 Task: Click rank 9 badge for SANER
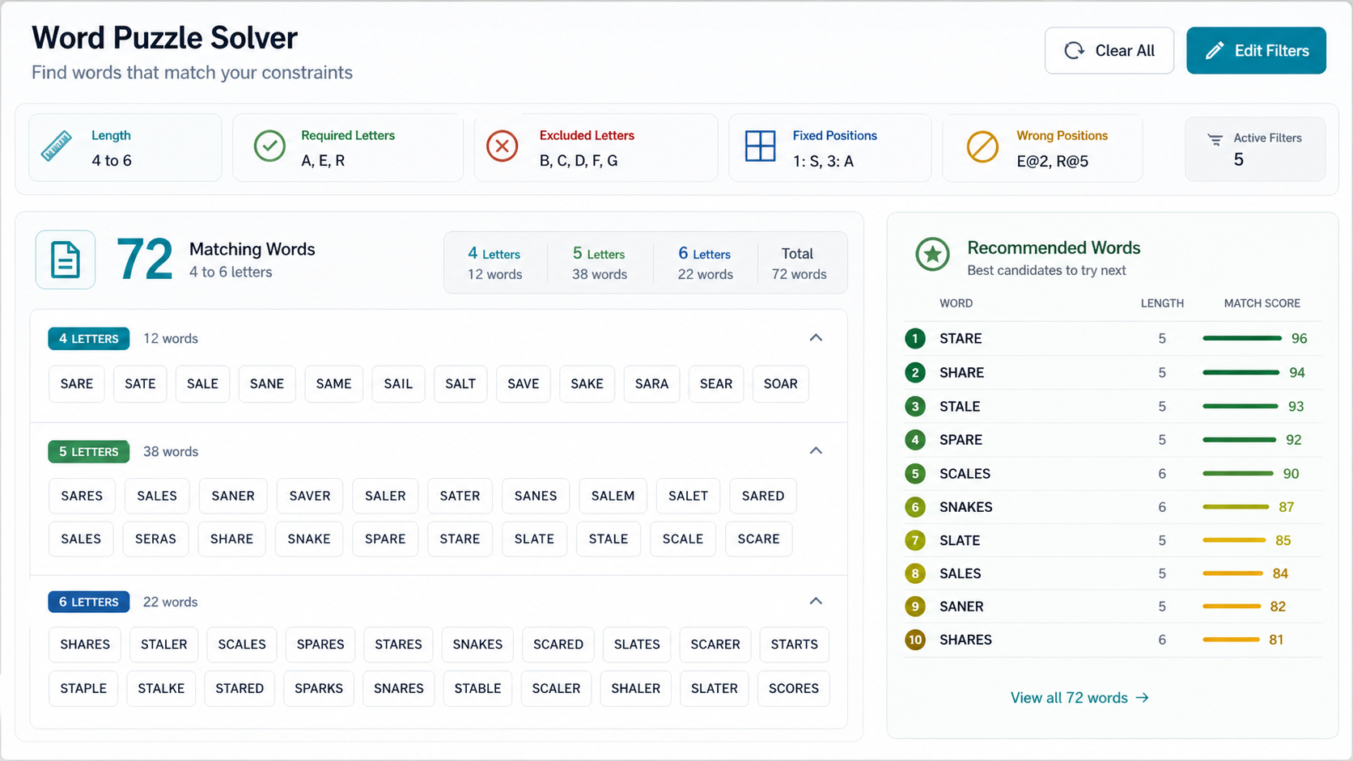tap(915, 607)
